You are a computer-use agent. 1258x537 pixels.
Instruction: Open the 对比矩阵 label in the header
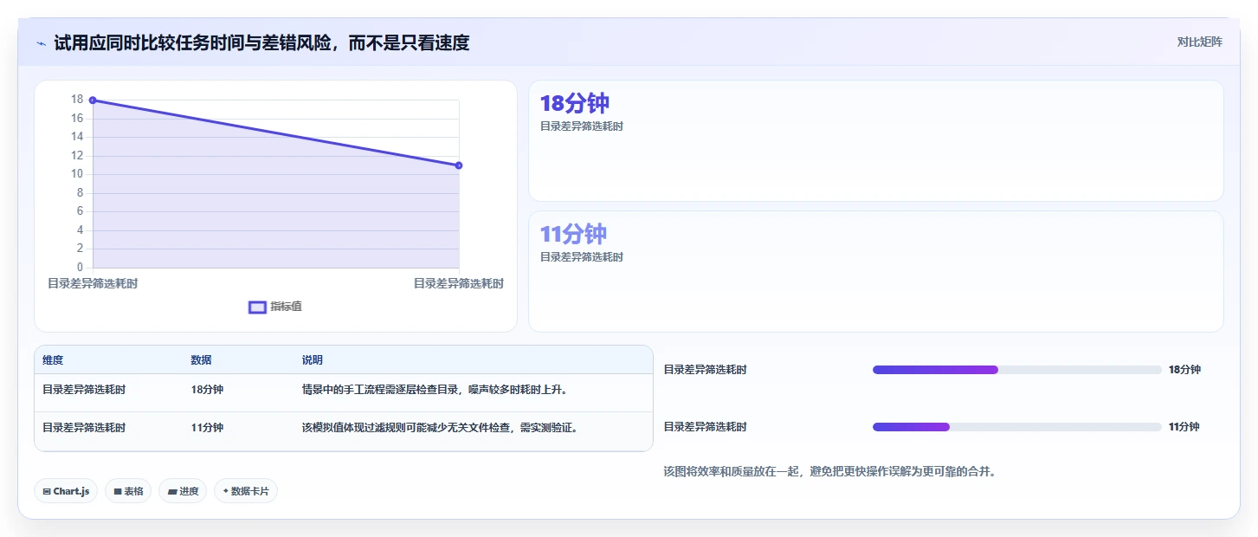[1199, 42]
